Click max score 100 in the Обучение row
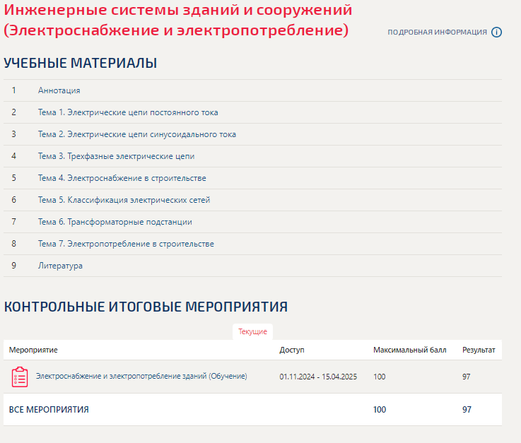 click(379, 377)
